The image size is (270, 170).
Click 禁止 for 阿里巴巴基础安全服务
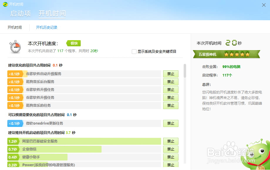click(x=171, y=141)
